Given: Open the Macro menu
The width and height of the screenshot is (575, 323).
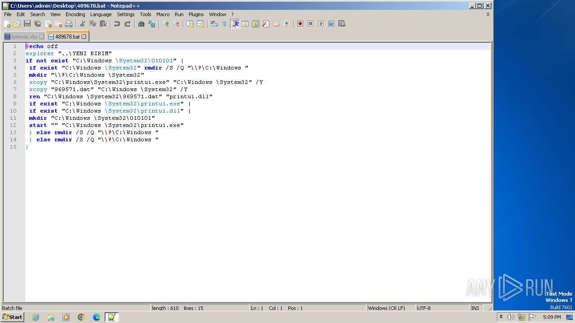Looking at the screenshot, I should tap(163, 14).
